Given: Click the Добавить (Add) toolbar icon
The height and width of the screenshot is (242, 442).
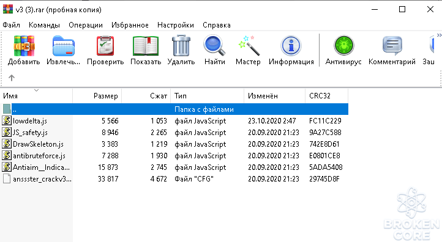Looking at the screenshot, I should tap(24, 46).
